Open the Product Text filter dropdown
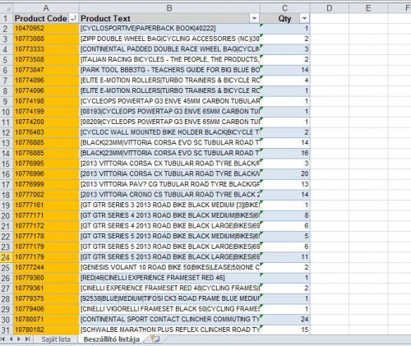 coord(254,19)
